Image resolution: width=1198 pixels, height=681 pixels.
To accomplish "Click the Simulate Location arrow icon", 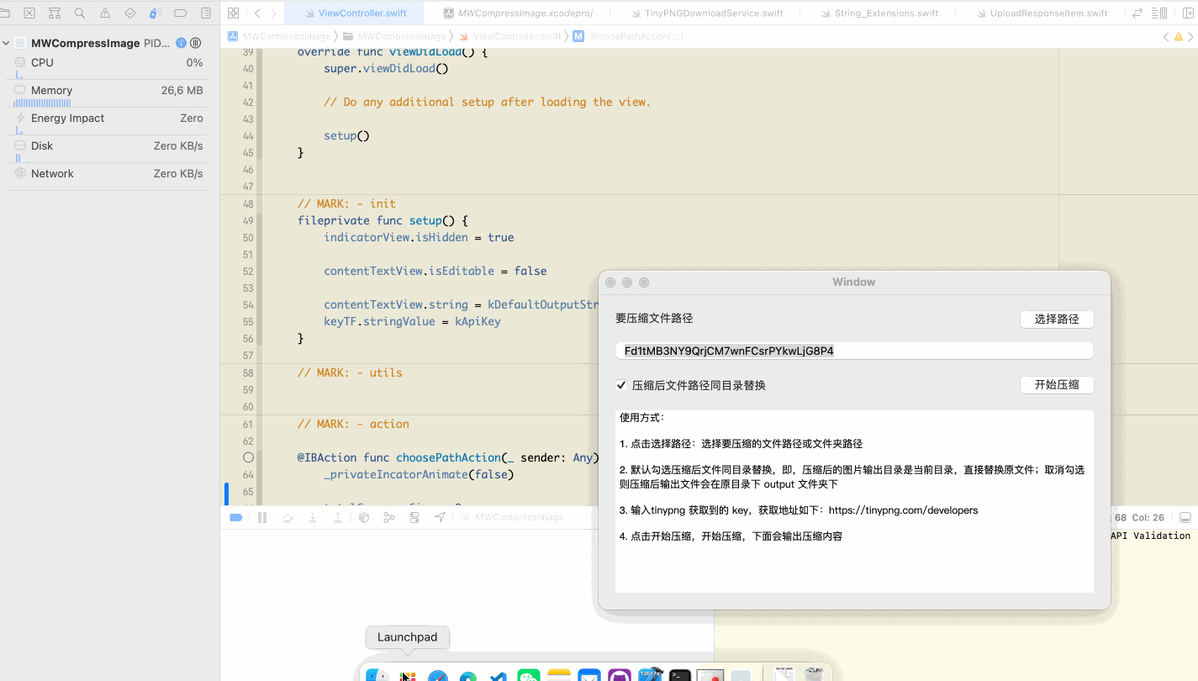I will point(440,518).
